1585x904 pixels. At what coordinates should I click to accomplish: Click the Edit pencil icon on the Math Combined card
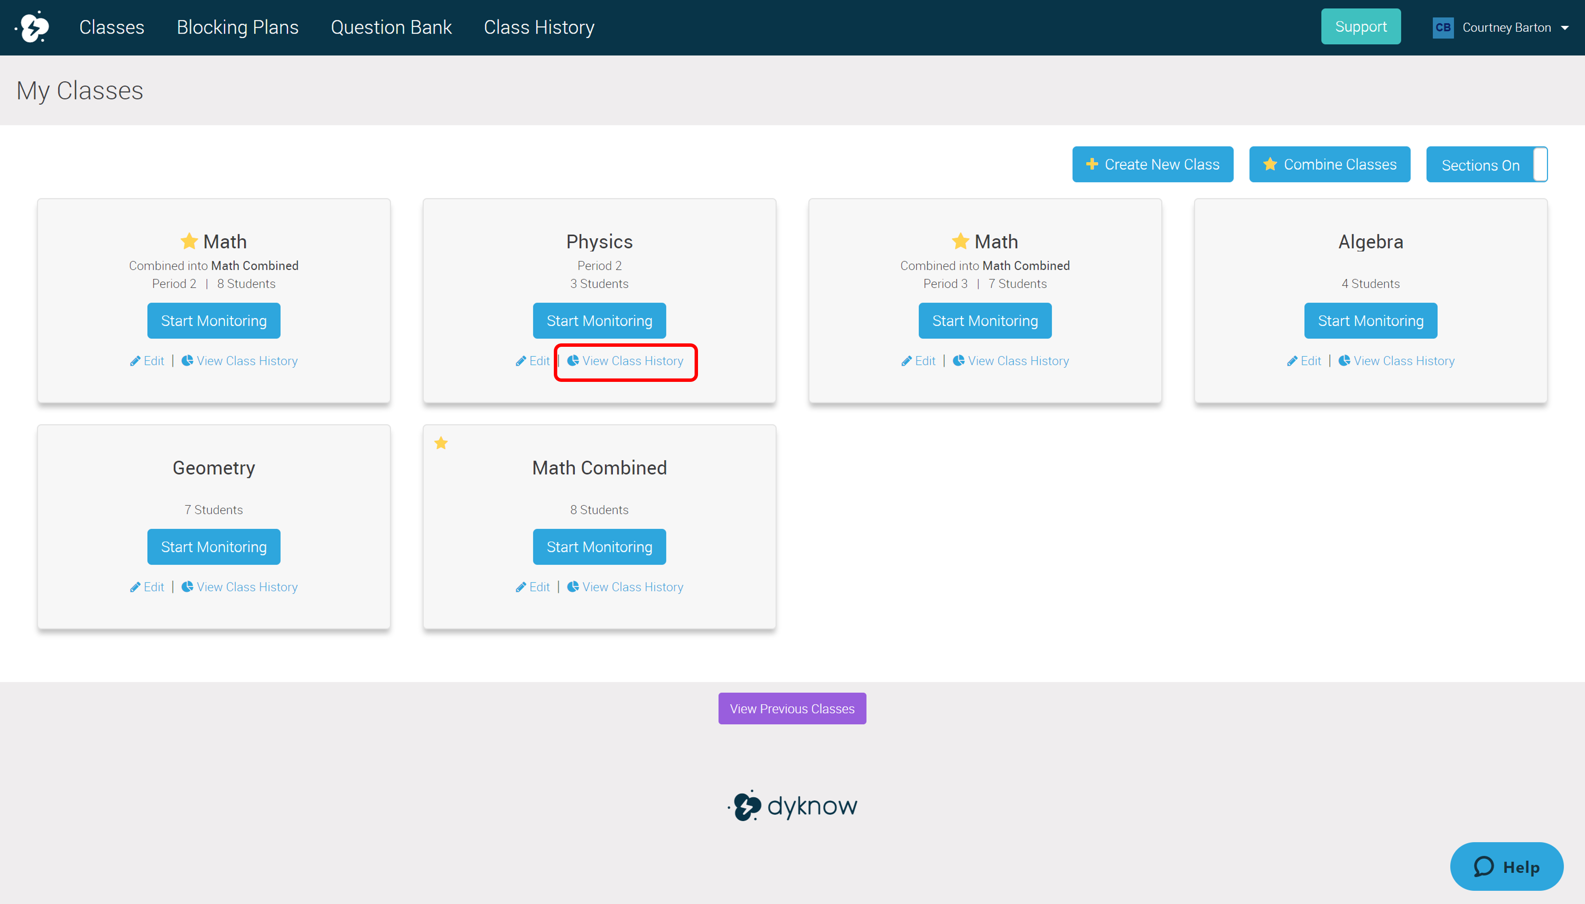tap(520, 587)
